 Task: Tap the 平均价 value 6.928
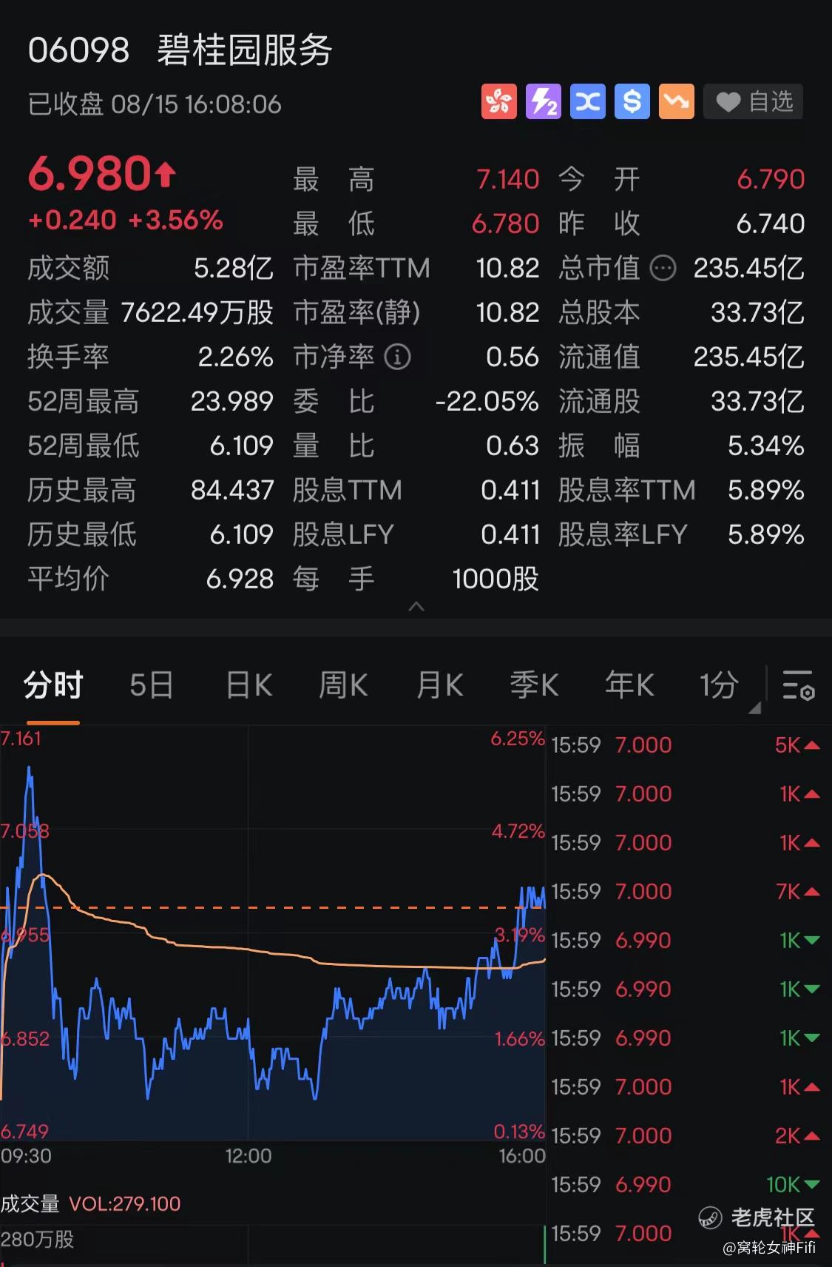coord(240,579)
